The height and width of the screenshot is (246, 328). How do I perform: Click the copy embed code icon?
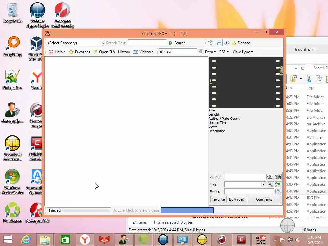tap(278, 192)
